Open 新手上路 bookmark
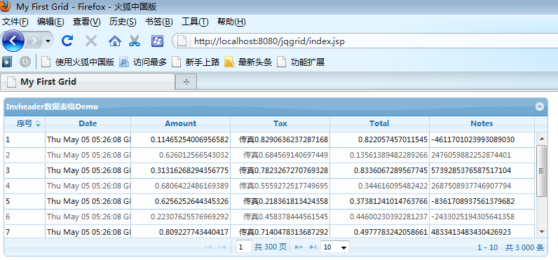The width and height of the screenshot is (558, 260). click(196, 62)
